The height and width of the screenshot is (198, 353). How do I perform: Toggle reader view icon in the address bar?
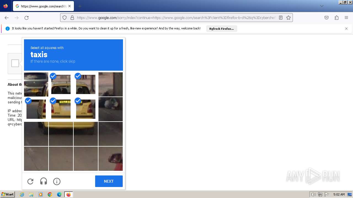(x=281, y=18)
